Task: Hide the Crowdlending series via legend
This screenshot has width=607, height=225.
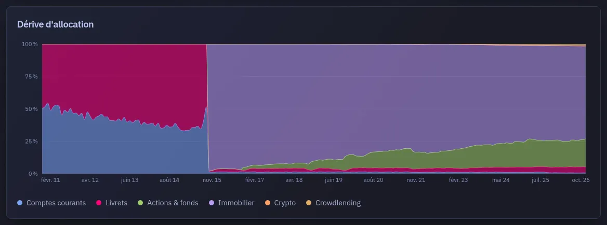Action: (x=333, y=203)
